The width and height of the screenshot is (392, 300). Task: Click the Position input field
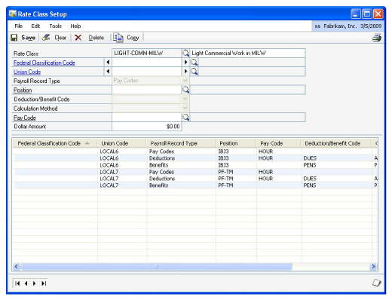147,90
